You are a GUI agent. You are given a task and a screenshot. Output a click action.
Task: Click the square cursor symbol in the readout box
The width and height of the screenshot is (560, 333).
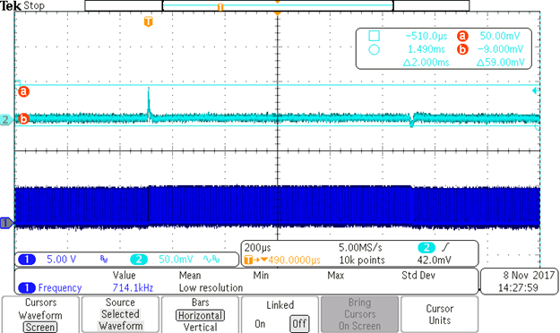point(374,36)
